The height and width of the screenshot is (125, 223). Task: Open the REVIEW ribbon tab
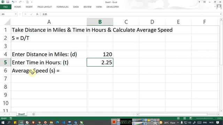(x=87, y=7)
